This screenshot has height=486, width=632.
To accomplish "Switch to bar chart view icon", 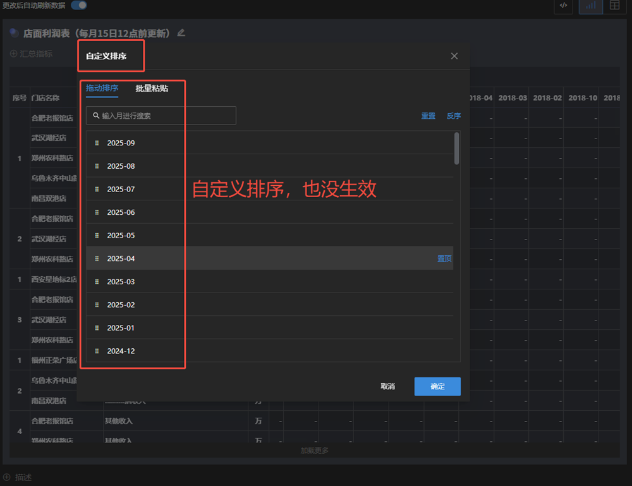I will (590, 6).
